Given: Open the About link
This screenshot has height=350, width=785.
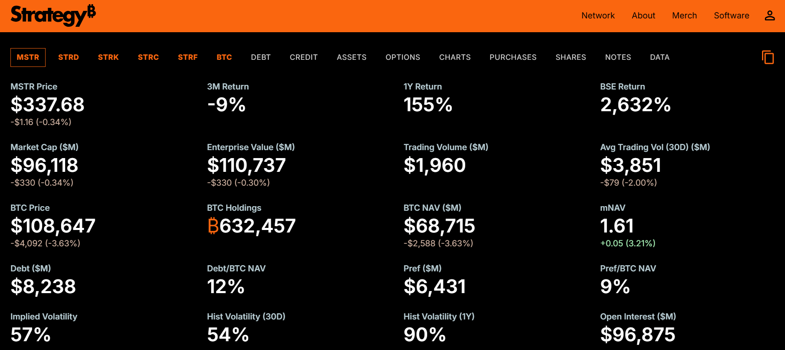Looking at the screenshot, I should tap(643, 15).
